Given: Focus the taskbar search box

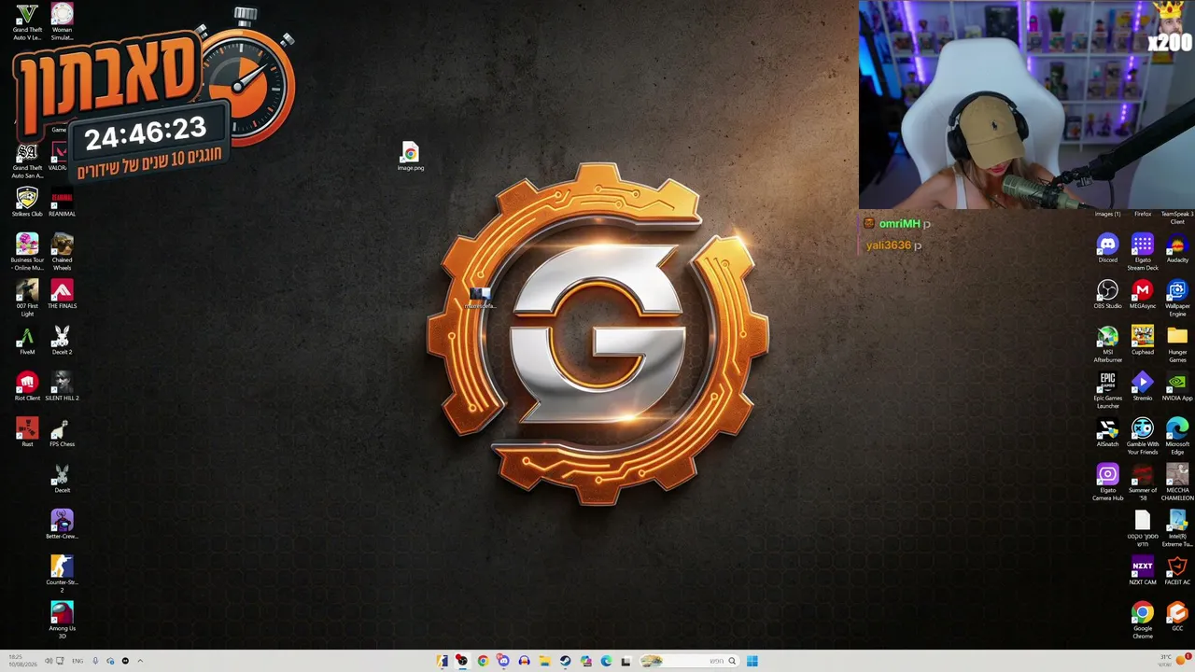Looking at the screenshot, I should (688, 661).
